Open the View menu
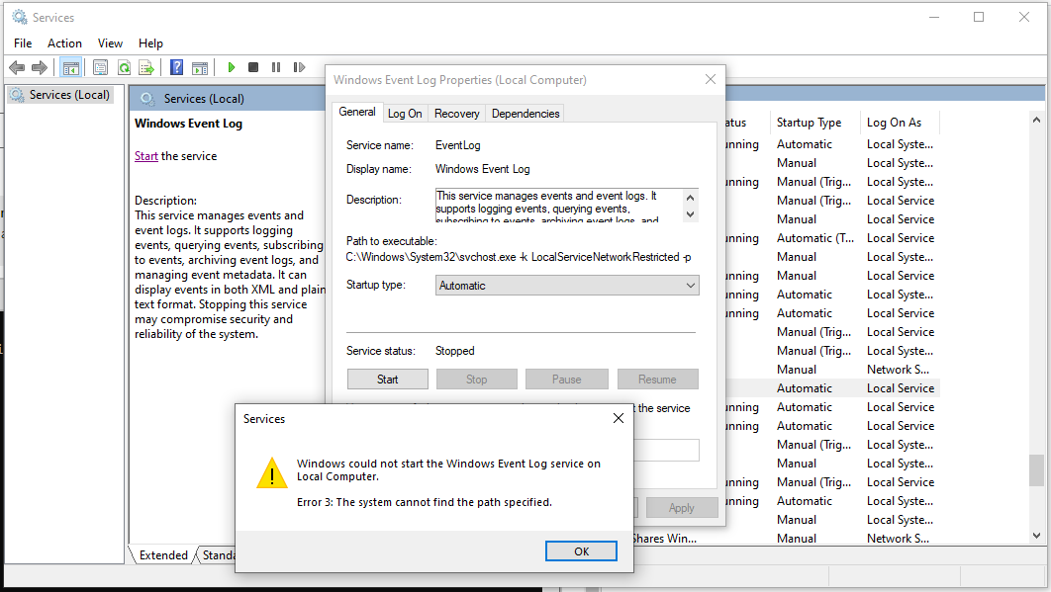This screenshot has height=592, width=1051. (x=110, y=42)
